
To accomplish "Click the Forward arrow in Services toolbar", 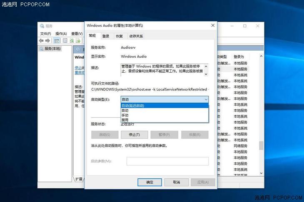I will (x=47, y=41).
